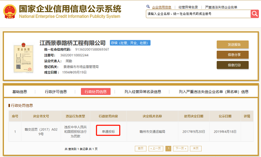This screenshot has height=157, width=261.
Task: Click the national emblem logo
Action: pos(10,11)
